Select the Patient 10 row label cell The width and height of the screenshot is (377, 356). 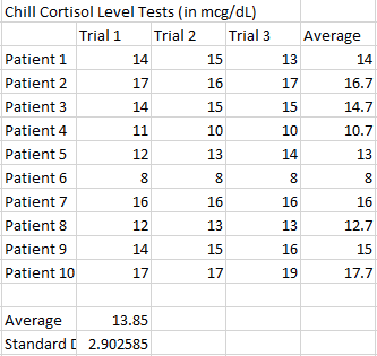(38, 273)
